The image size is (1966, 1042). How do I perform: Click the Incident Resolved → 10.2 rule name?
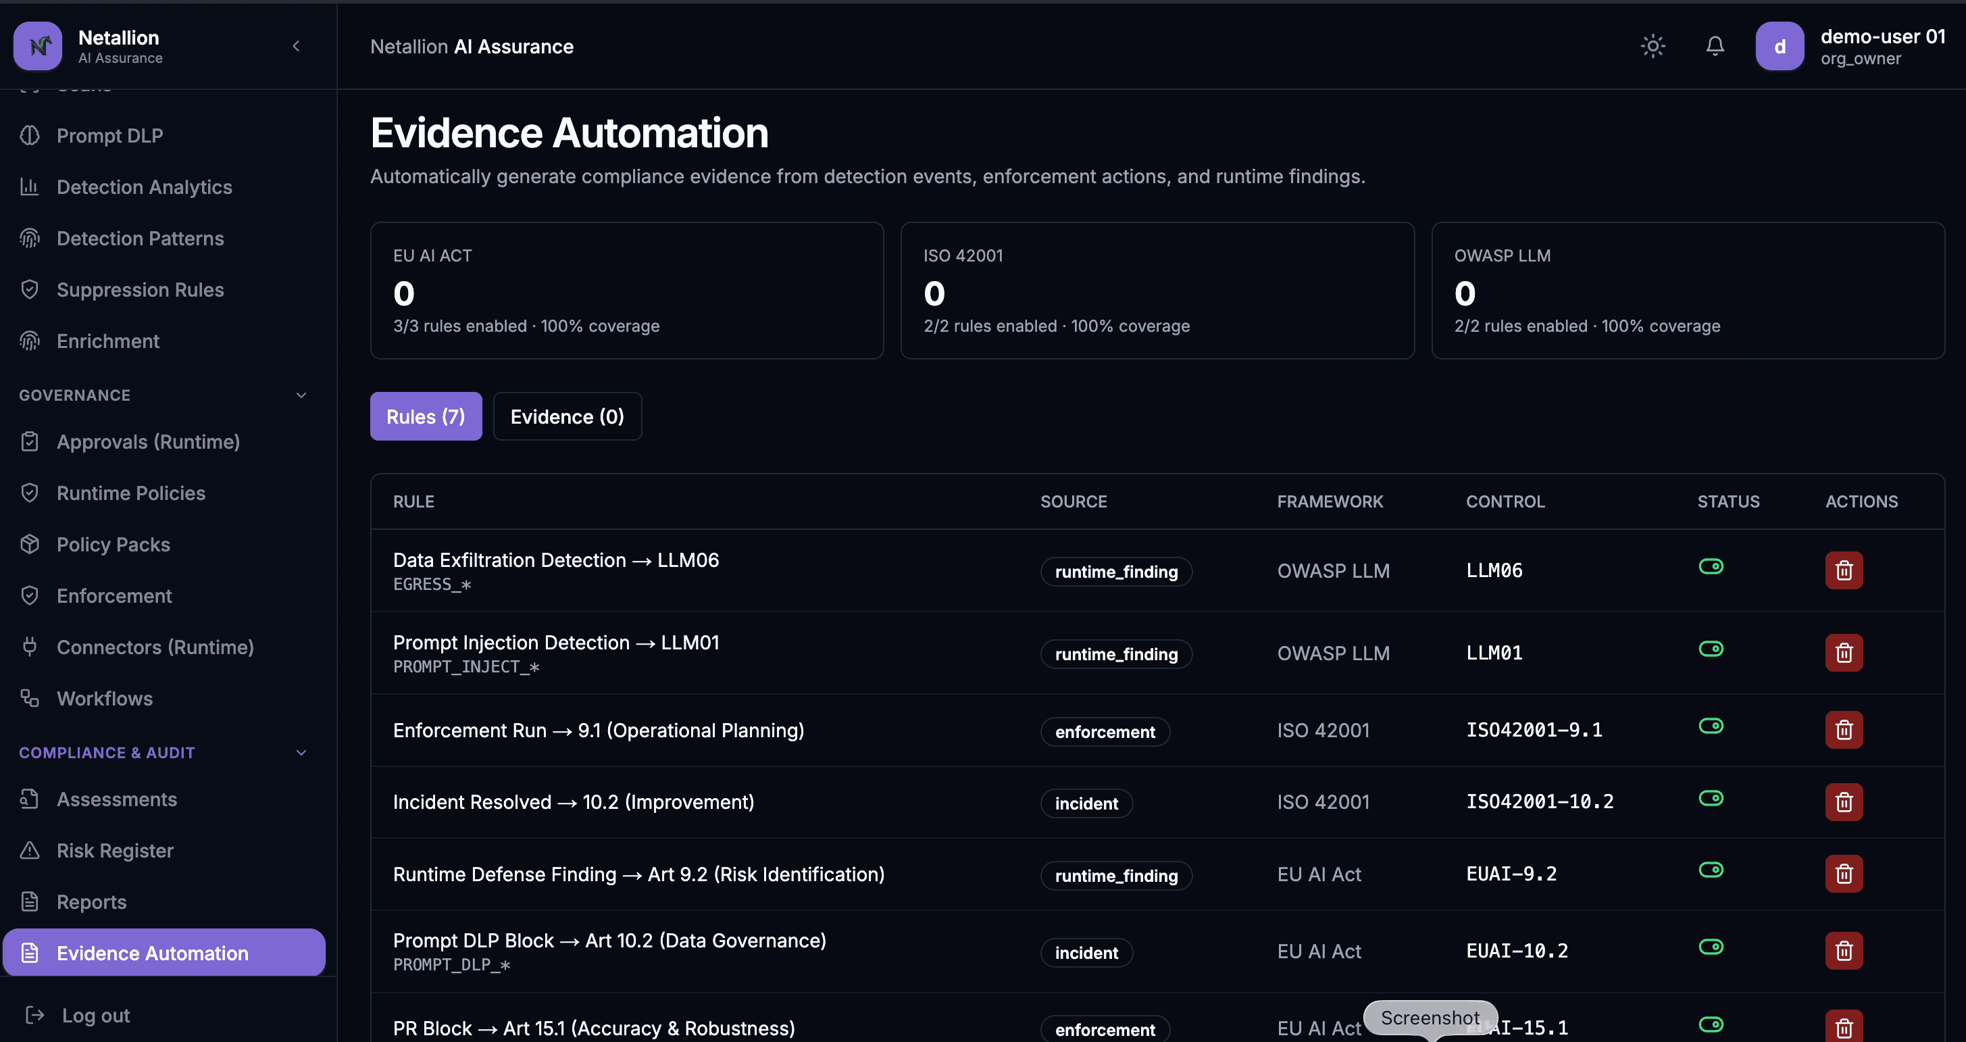point(573,801)
